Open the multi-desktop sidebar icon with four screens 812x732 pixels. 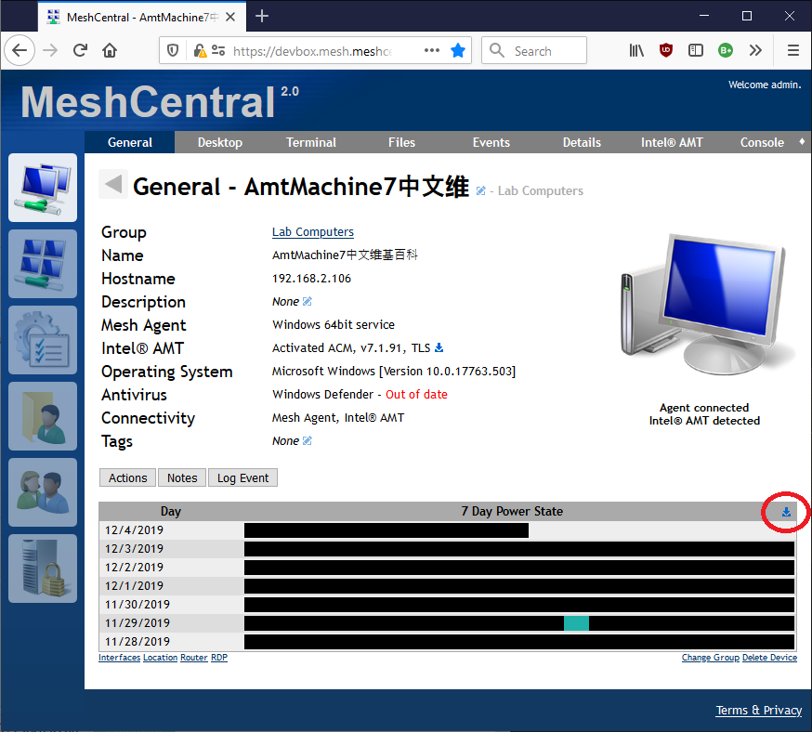pos(43,264)
